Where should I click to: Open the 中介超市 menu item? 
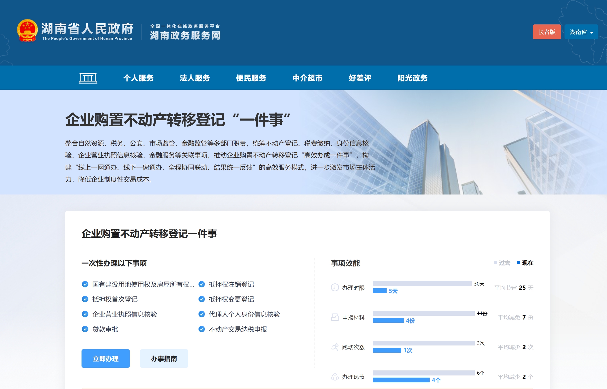[307, 78]
